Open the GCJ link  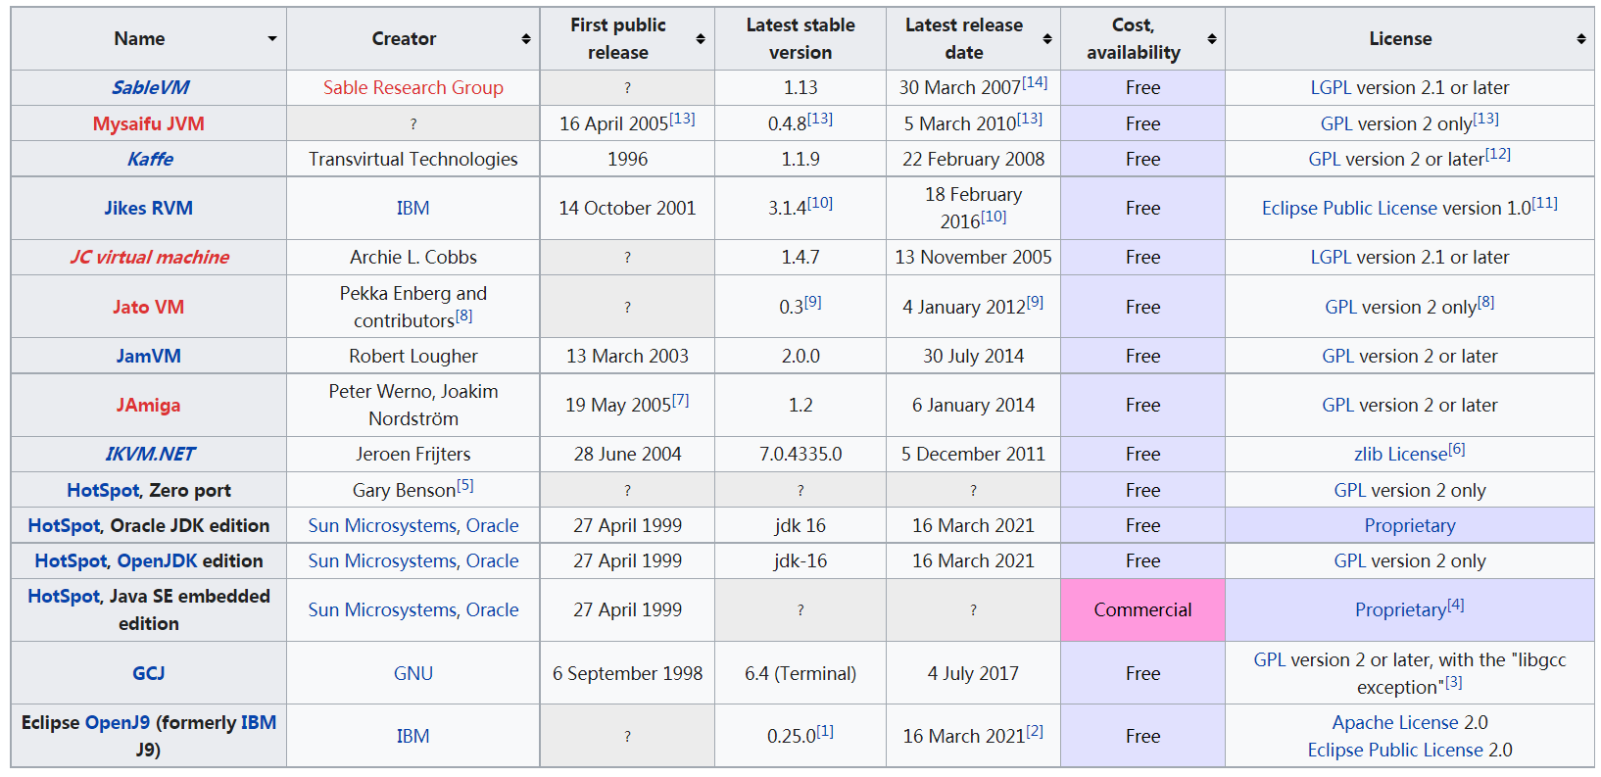point(149,673)
